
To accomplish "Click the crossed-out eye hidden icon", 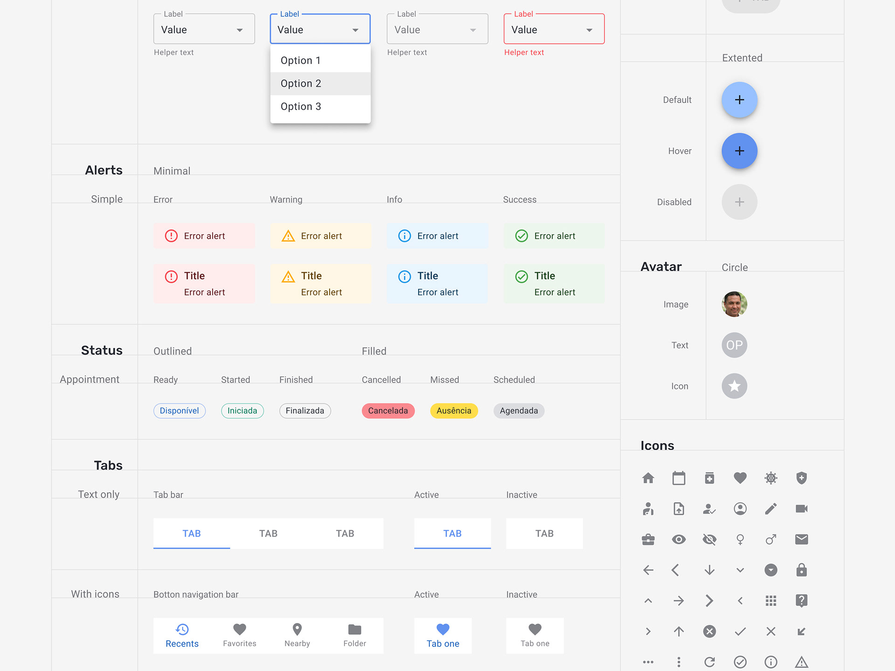I will pyautogui.click(x=709, y=540).
